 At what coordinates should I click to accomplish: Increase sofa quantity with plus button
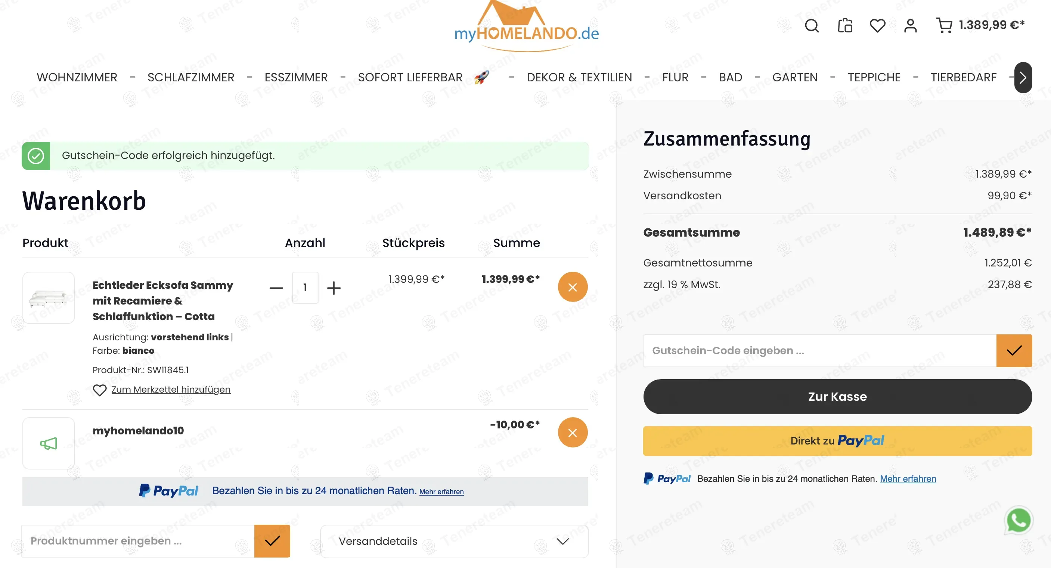pos(334,288)
